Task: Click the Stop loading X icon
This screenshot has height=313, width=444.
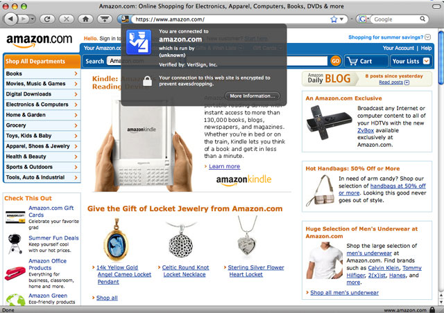Action: point(67,19)
